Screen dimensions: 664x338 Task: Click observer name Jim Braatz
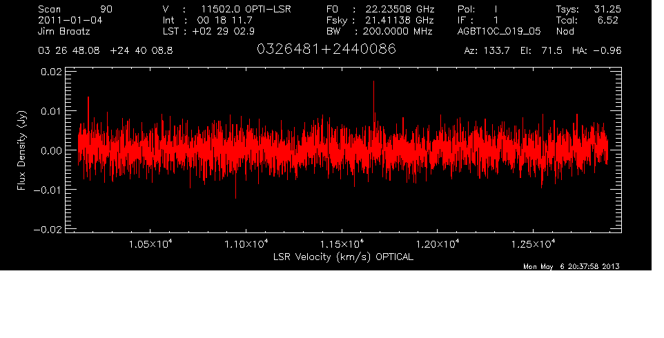pyautogui.click(x=64, y=31)
